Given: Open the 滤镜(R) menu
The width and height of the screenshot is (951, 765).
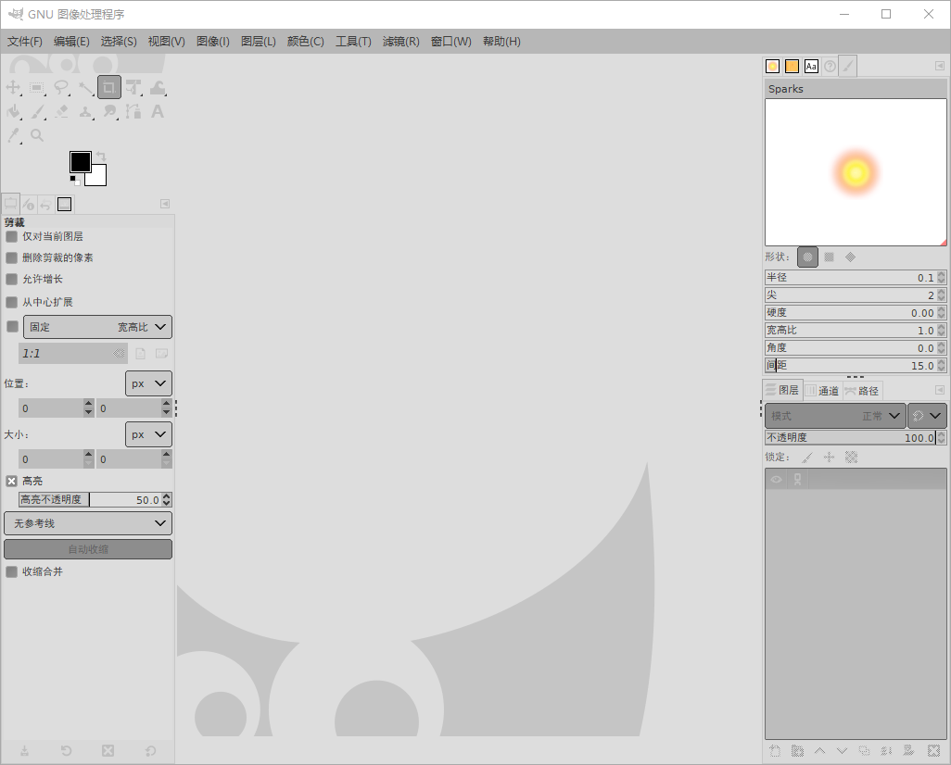Looking at the screenshot, I should (x=400, y=42).
